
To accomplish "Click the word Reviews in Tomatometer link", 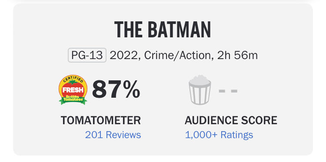I will click(123, 135).
